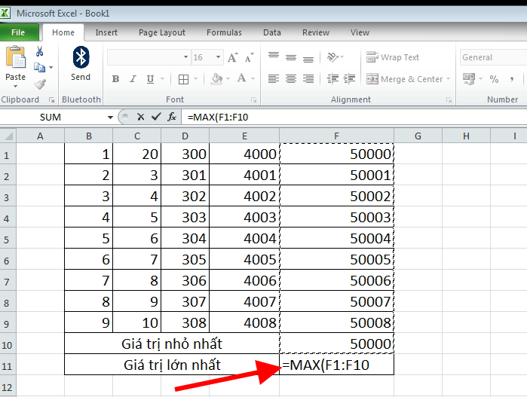Open borders dropdown arrow

coord(195,79)
